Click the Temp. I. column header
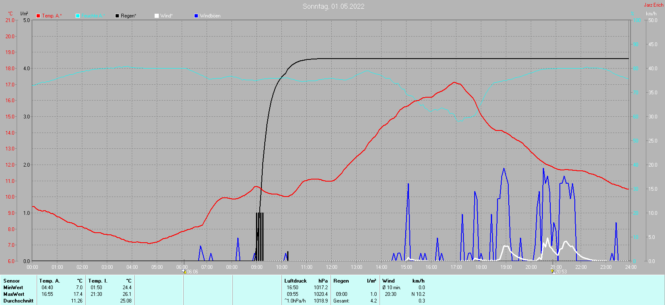This screenshot has height=305, width=665. tap(98, 281)
